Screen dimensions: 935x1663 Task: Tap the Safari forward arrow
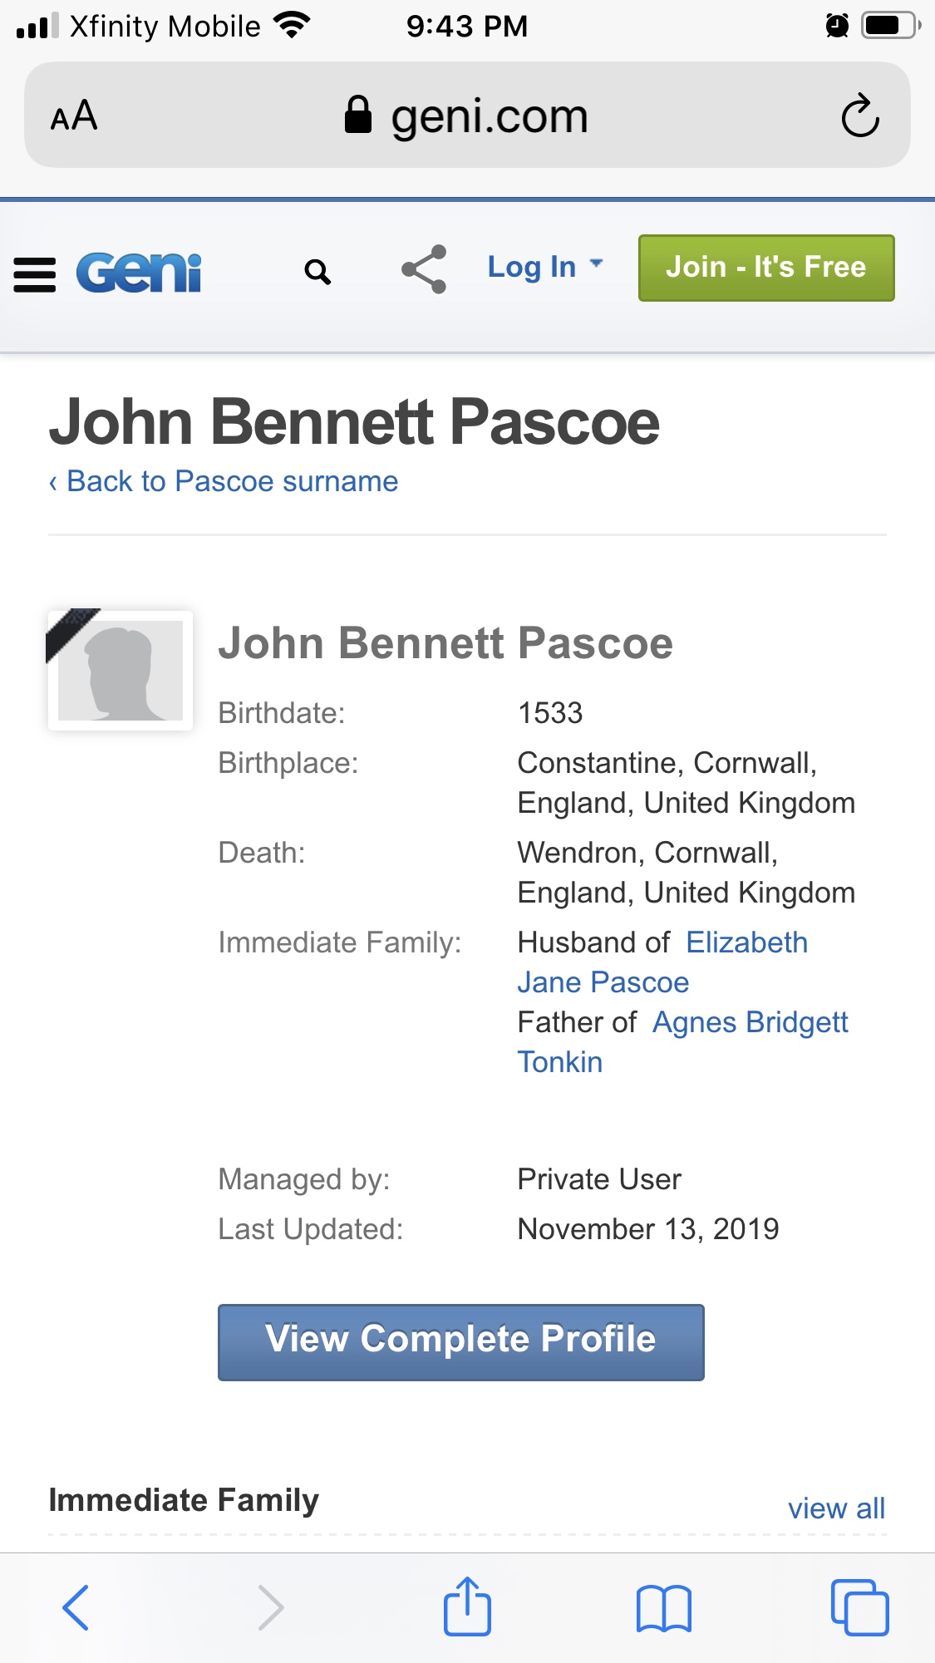[x=271, y=1607]
